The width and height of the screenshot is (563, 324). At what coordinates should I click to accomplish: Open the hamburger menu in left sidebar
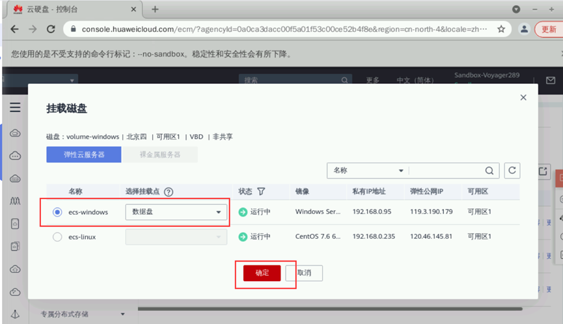coord(15,107)
